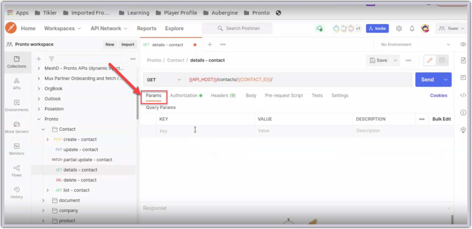
Task: Switch to edit mode pencil icon
Action: pyautogui.click(x=430, y=60)
